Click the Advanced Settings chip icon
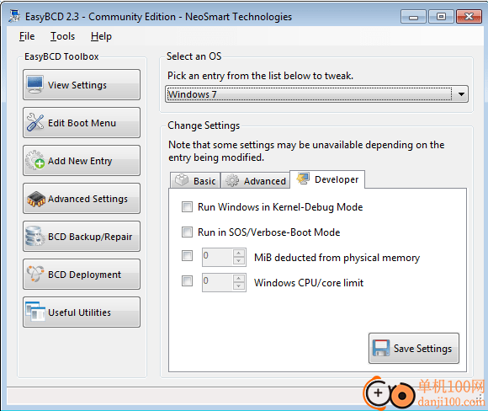 (x=36, y=199)
